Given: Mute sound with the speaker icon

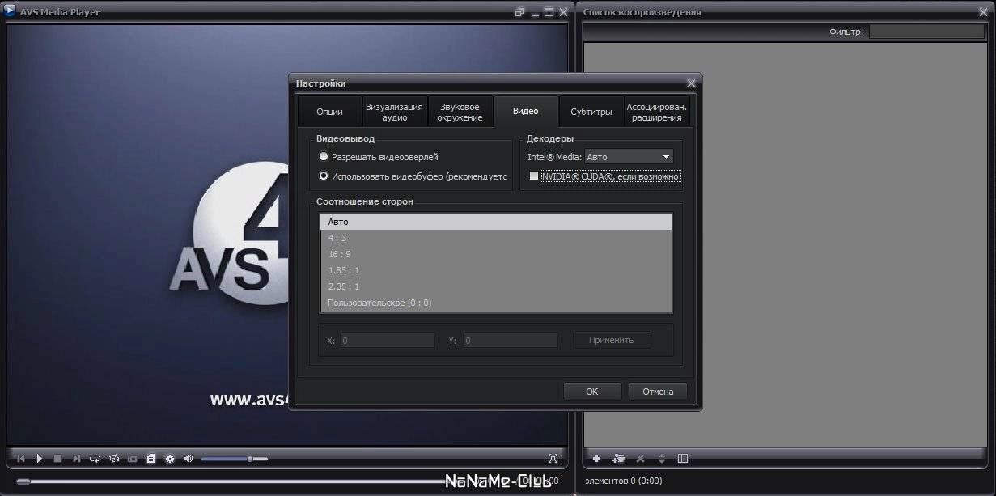Looking at the screenshot, I should click(189, 459).
